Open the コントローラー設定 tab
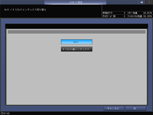153x115 pixels. coord(75,2)
